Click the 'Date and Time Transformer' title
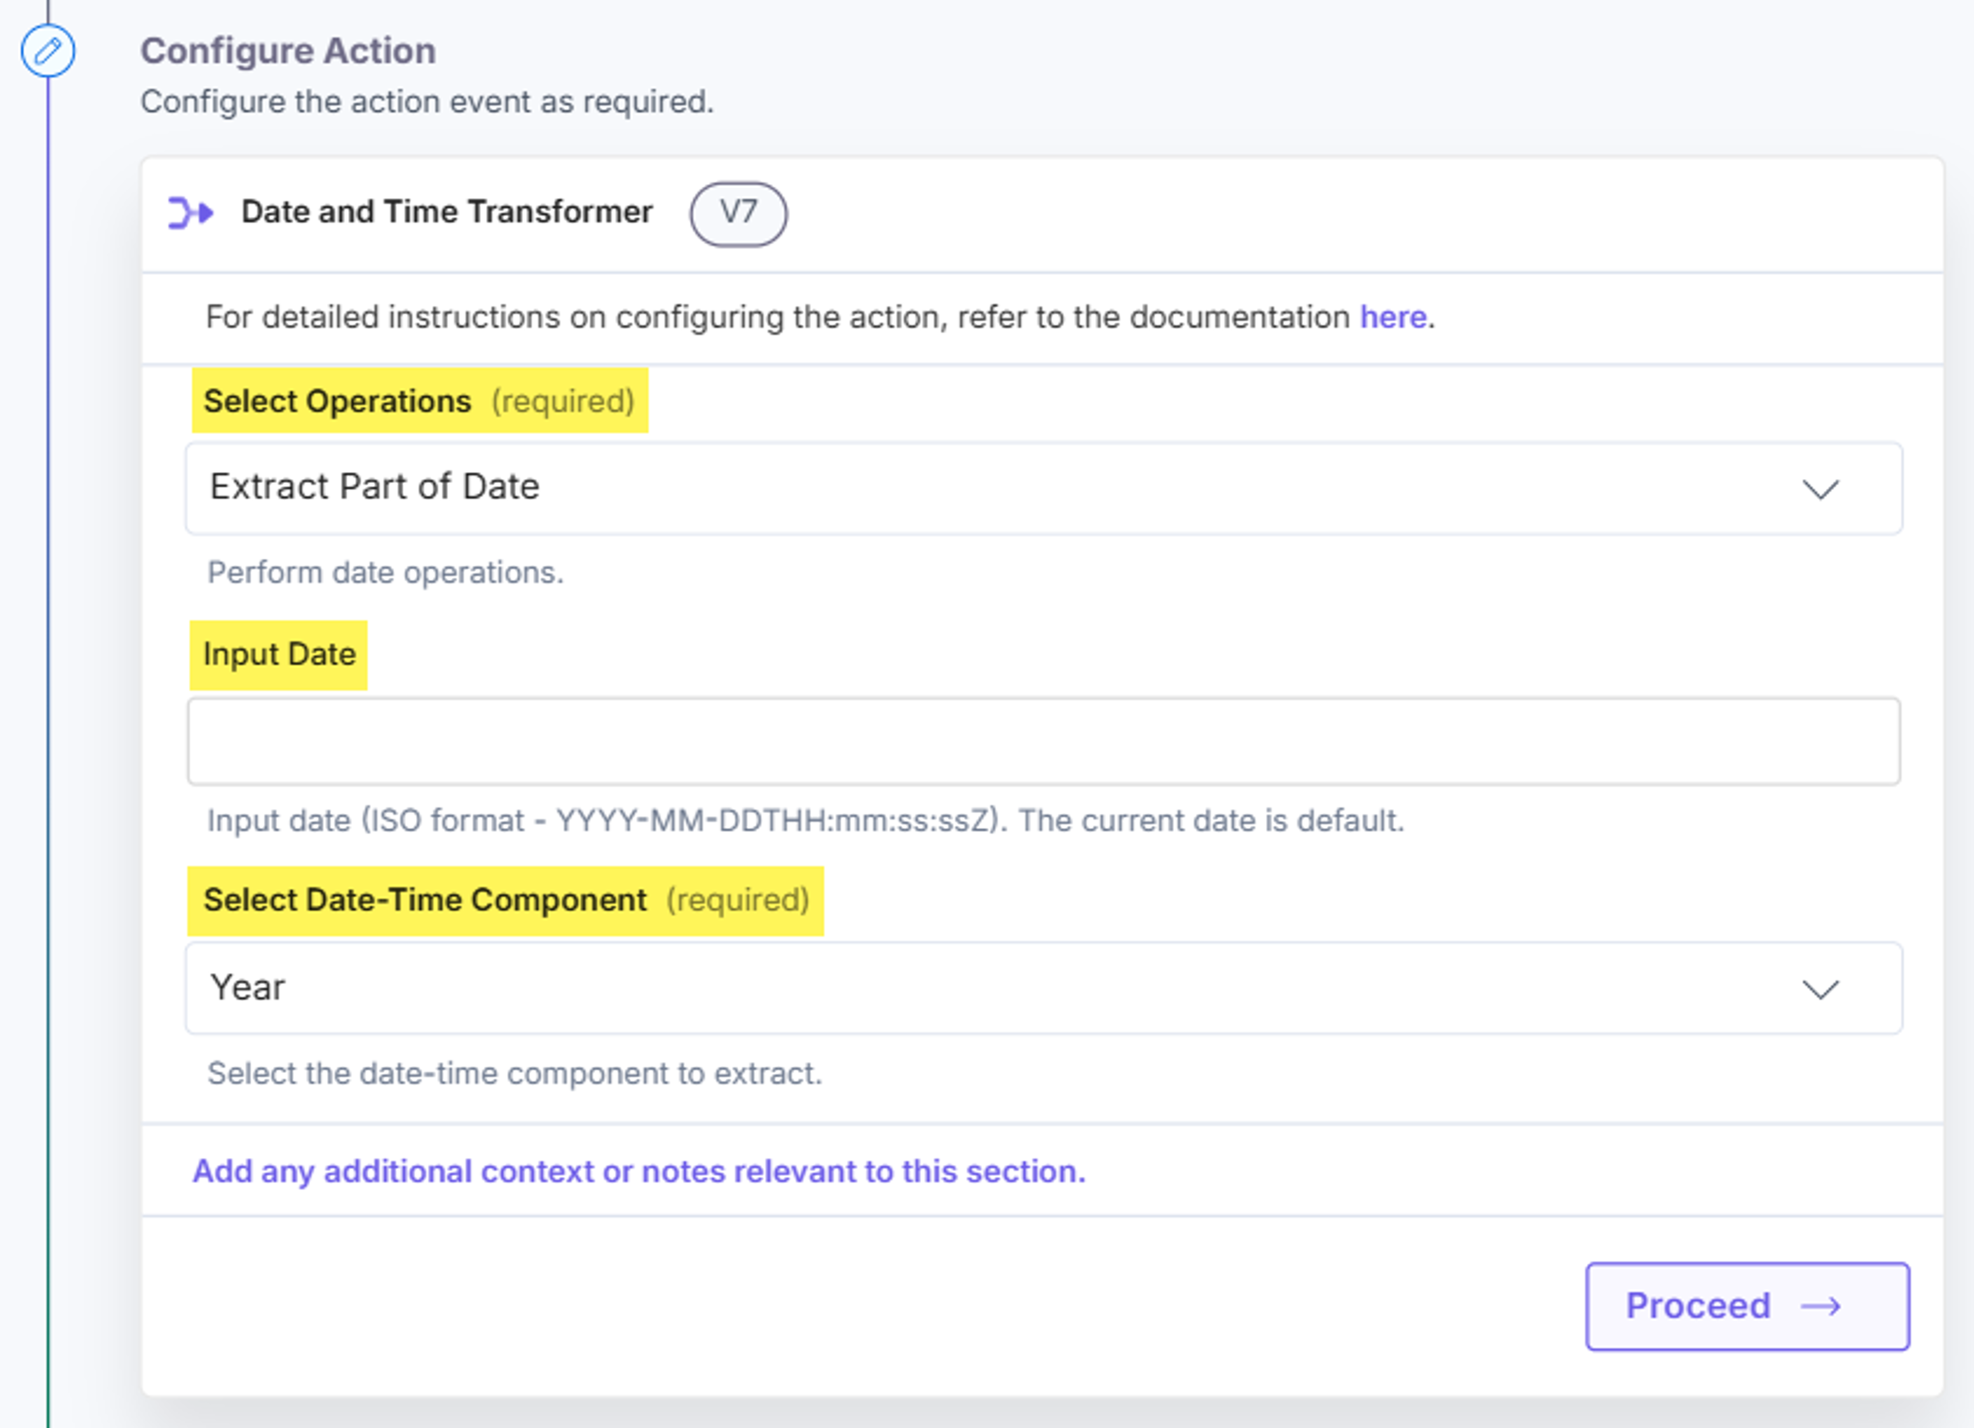1974x1428 pixels. [447, 211]
